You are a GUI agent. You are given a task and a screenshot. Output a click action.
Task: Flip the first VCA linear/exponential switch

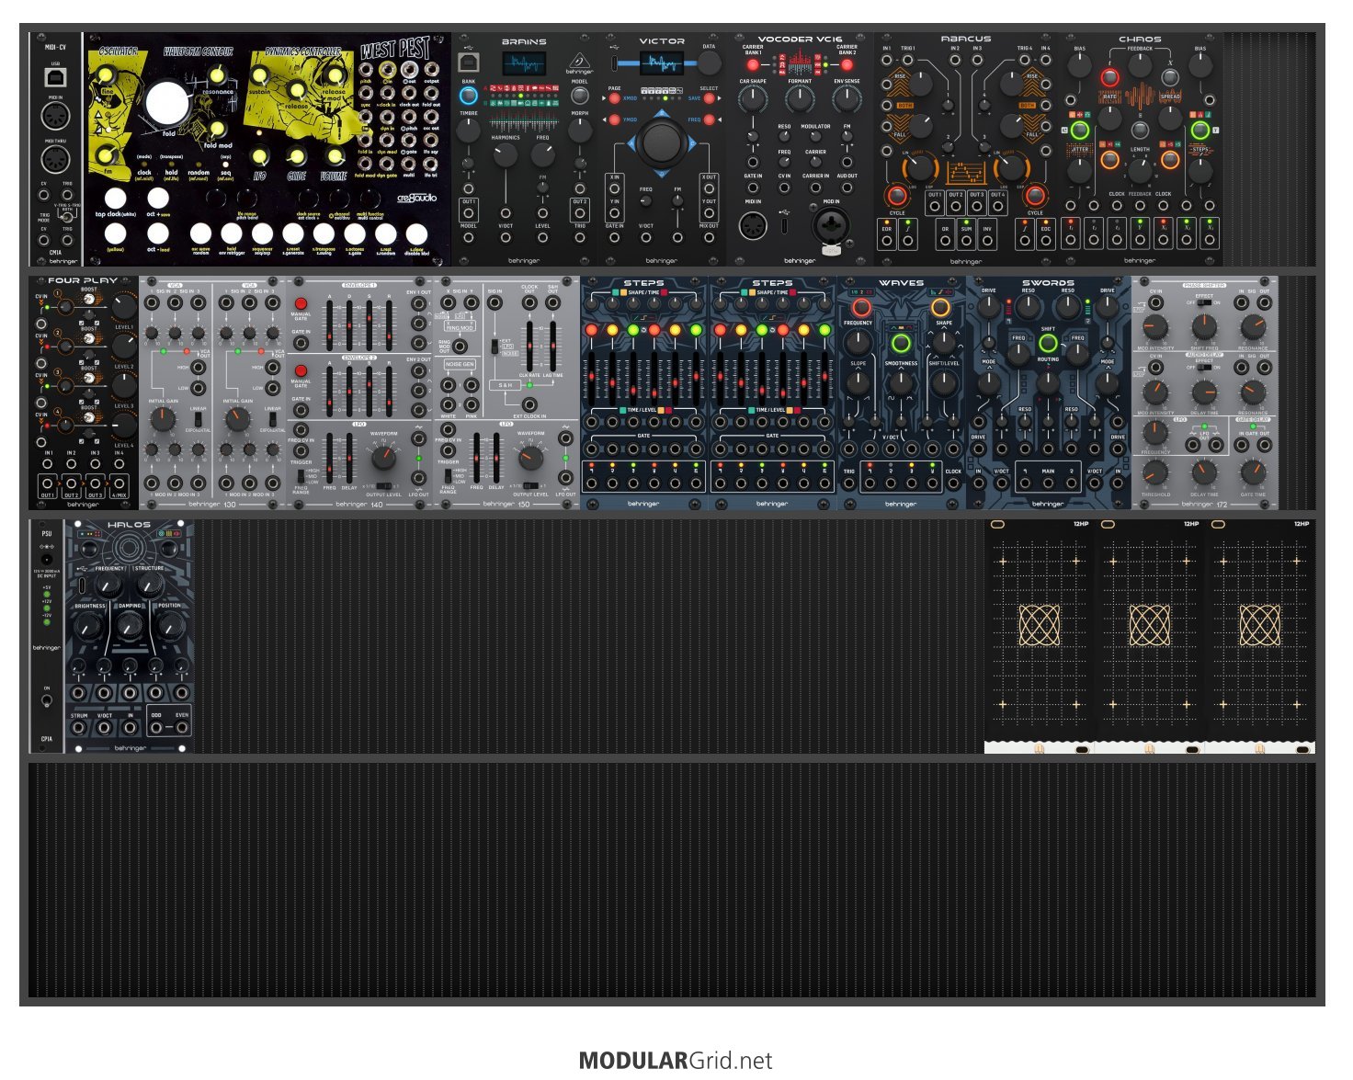point(199,420)
